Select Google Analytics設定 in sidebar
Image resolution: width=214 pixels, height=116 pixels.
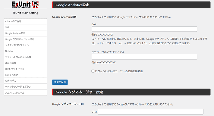[25, 33]
